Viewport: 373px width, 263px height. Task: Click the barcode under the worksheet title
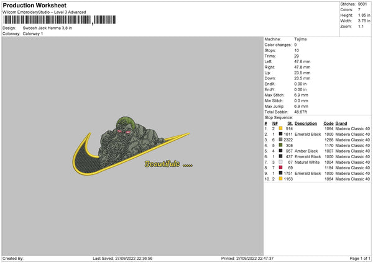click(60, 20)
